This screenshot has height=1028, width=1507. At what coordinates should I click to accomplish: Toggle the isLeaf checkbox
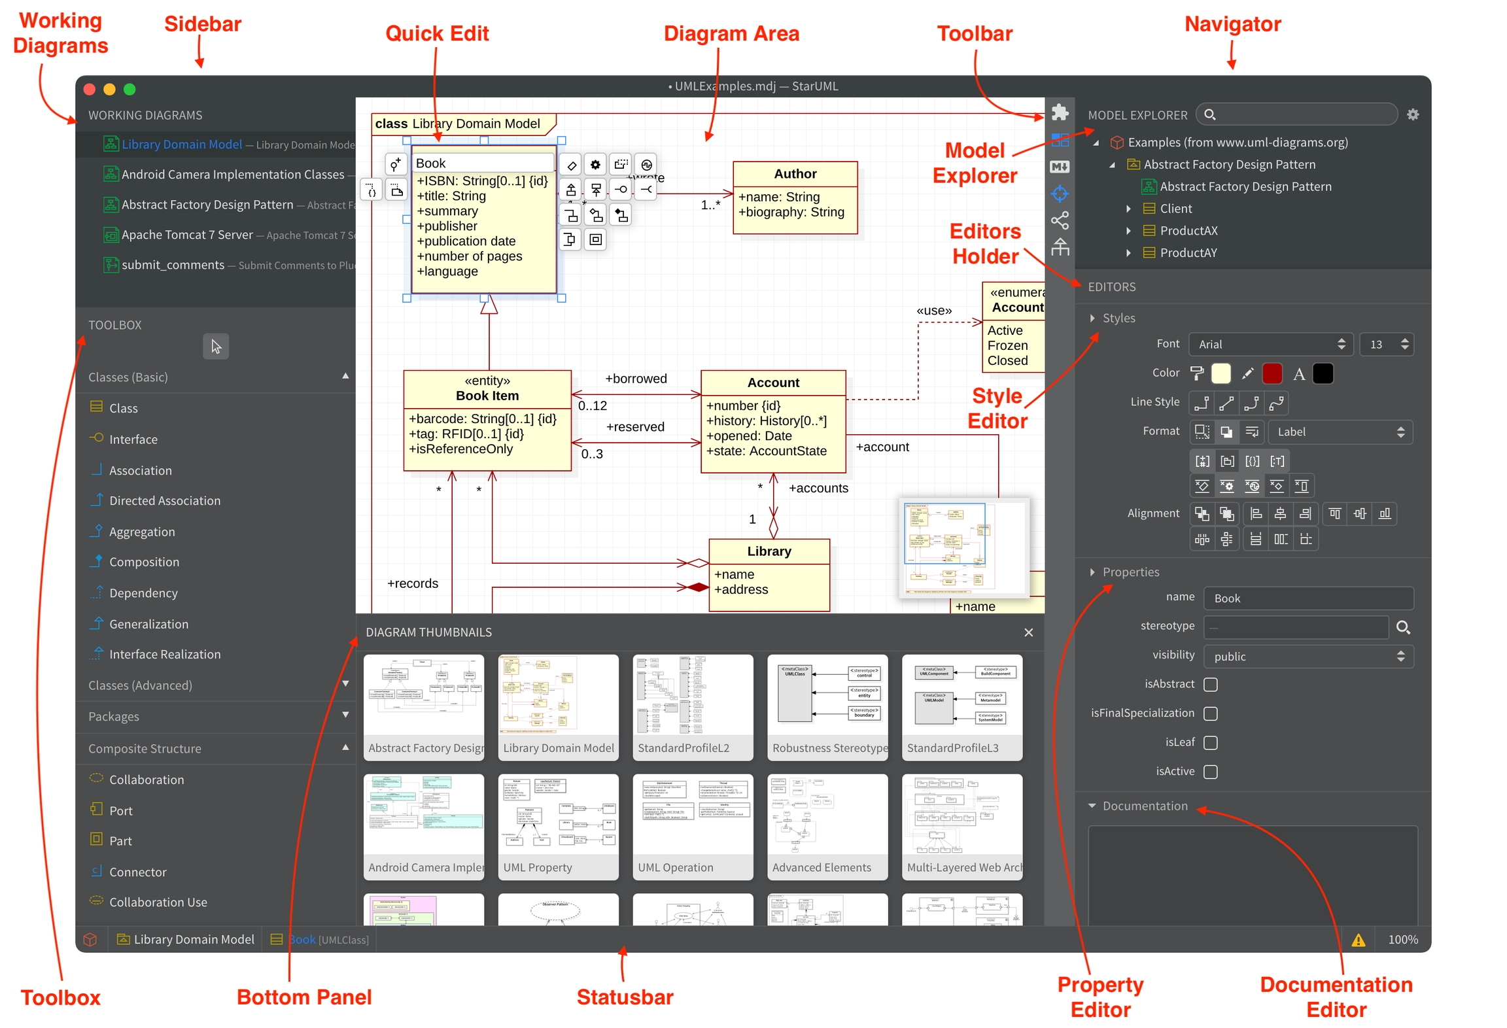1210,742
